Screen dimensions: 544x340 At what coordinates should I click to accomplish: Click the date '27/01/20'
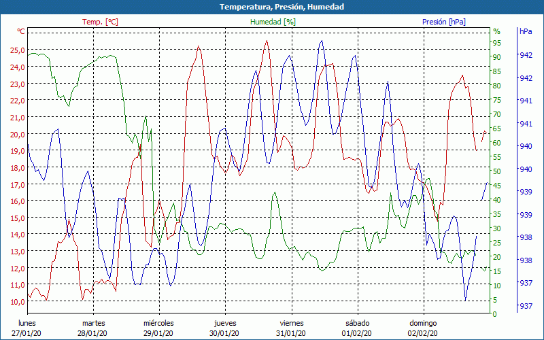[x=27, y=334]
